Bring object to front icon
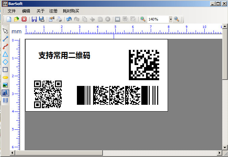228x157 pixels. coord(125,19)
